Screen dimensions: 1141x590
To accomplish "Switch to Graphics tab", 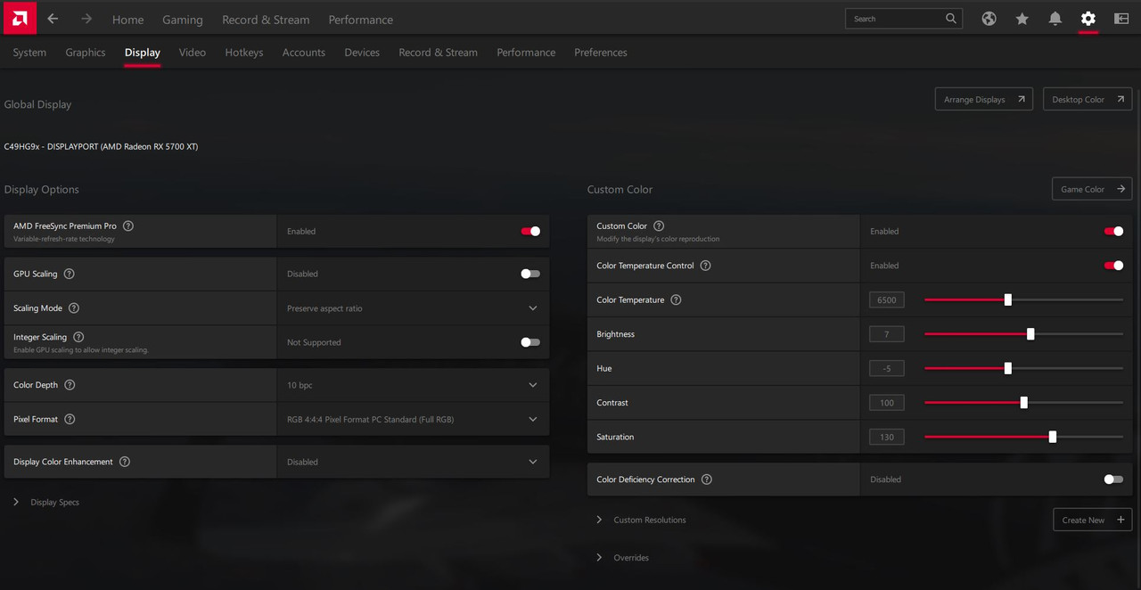I will pyautogui.click(x=86, y=53).
